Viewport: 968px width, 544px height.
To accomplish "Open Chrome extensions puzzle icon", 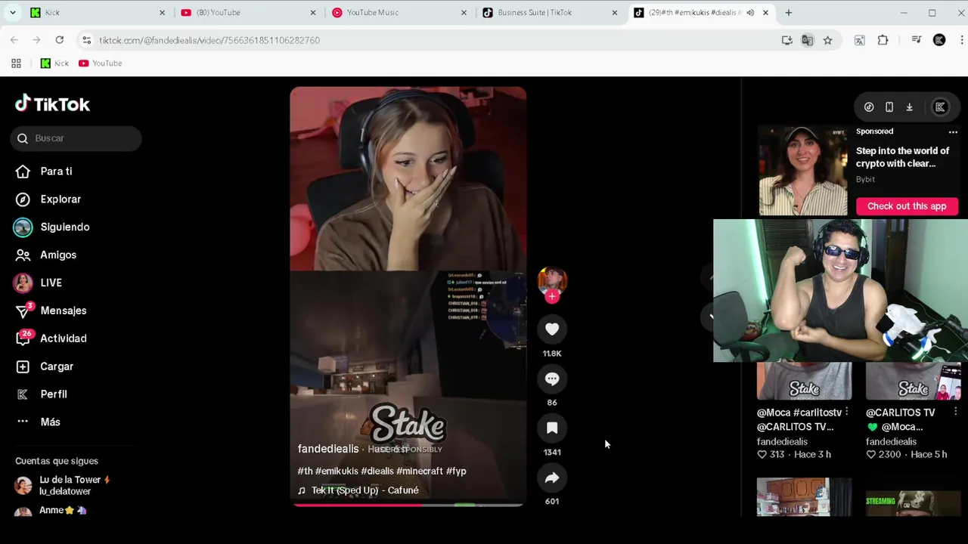I will point(883,40).
